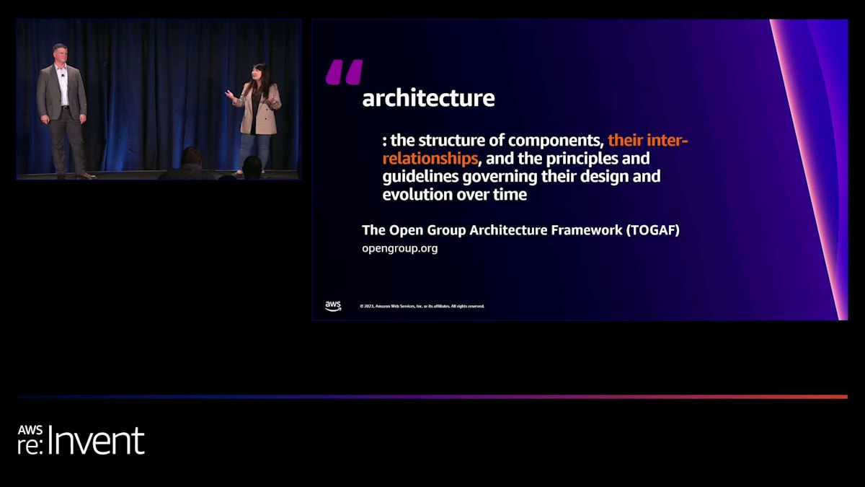Click the 'guidelines governing their design and' line

coord(521,176)
